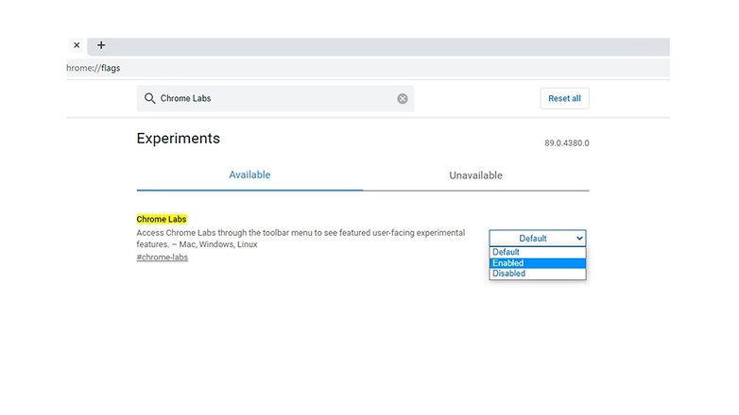Viewport: 739px width, 415px height.
Task: Collapse the Default dropdown for Chrome Labs
Action: point(538,238)
